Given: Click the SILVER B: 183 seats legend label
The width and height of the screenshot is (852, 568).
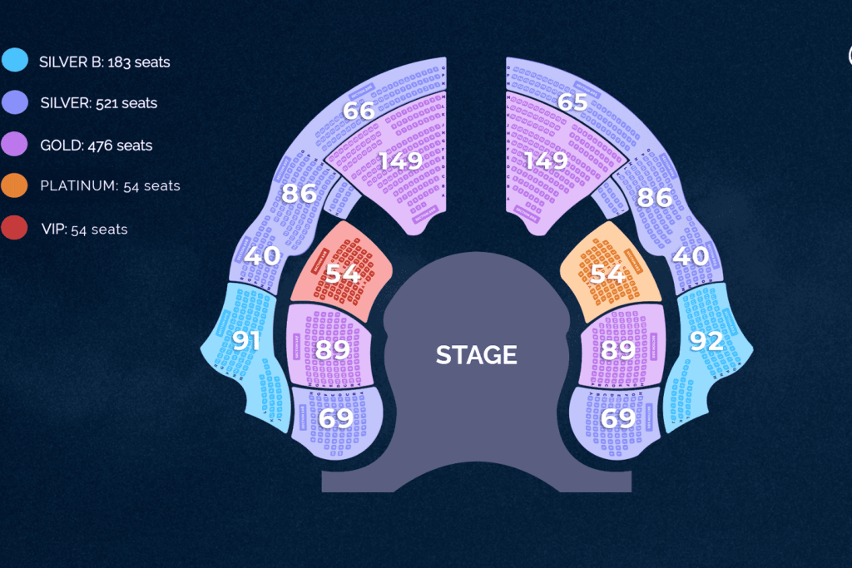Looking at the screenshot, I should coord(104,62).
